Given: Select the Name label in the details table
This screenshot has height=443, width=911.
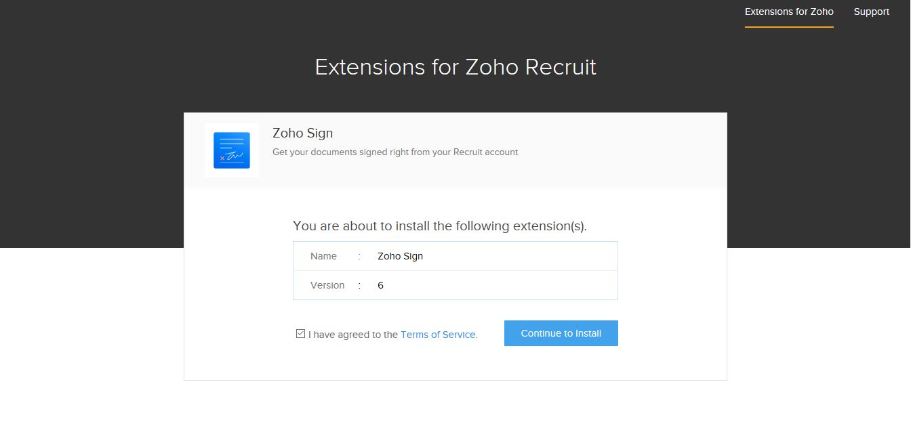Looking at the screenshot, I should [323, 256].
